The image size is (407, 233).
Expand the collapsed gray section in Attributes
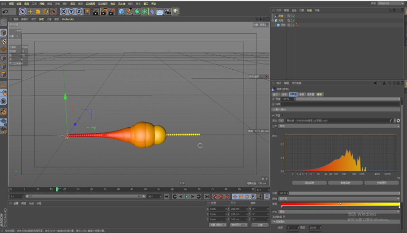[x=336, y=110]
